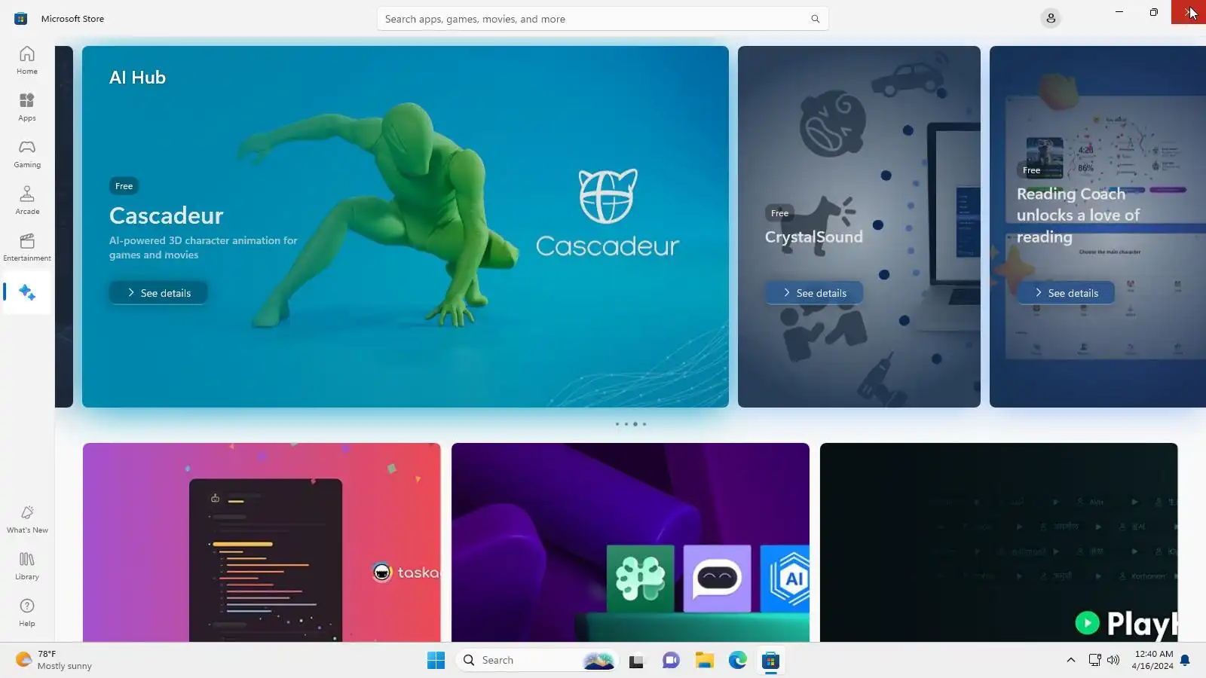Restore down the Microsoft Store window
Viewport: 1206px width, 678px height.
1154,12
